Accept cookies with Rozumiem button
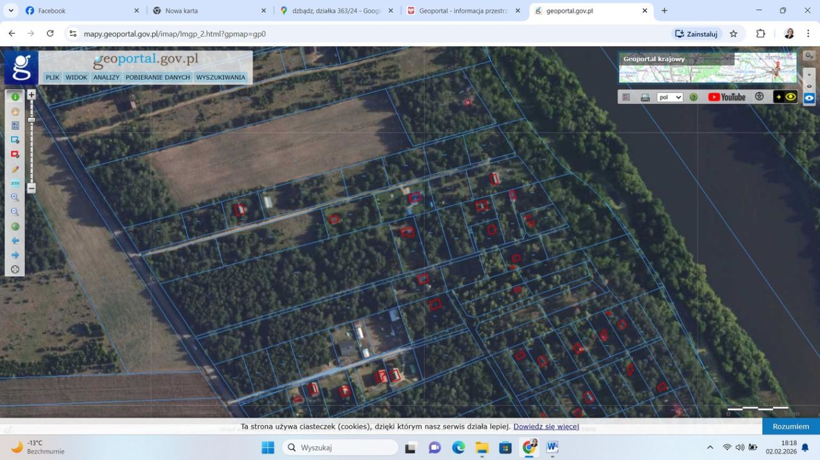The height and width of the screenshot is (460, 820). [791, 426]
